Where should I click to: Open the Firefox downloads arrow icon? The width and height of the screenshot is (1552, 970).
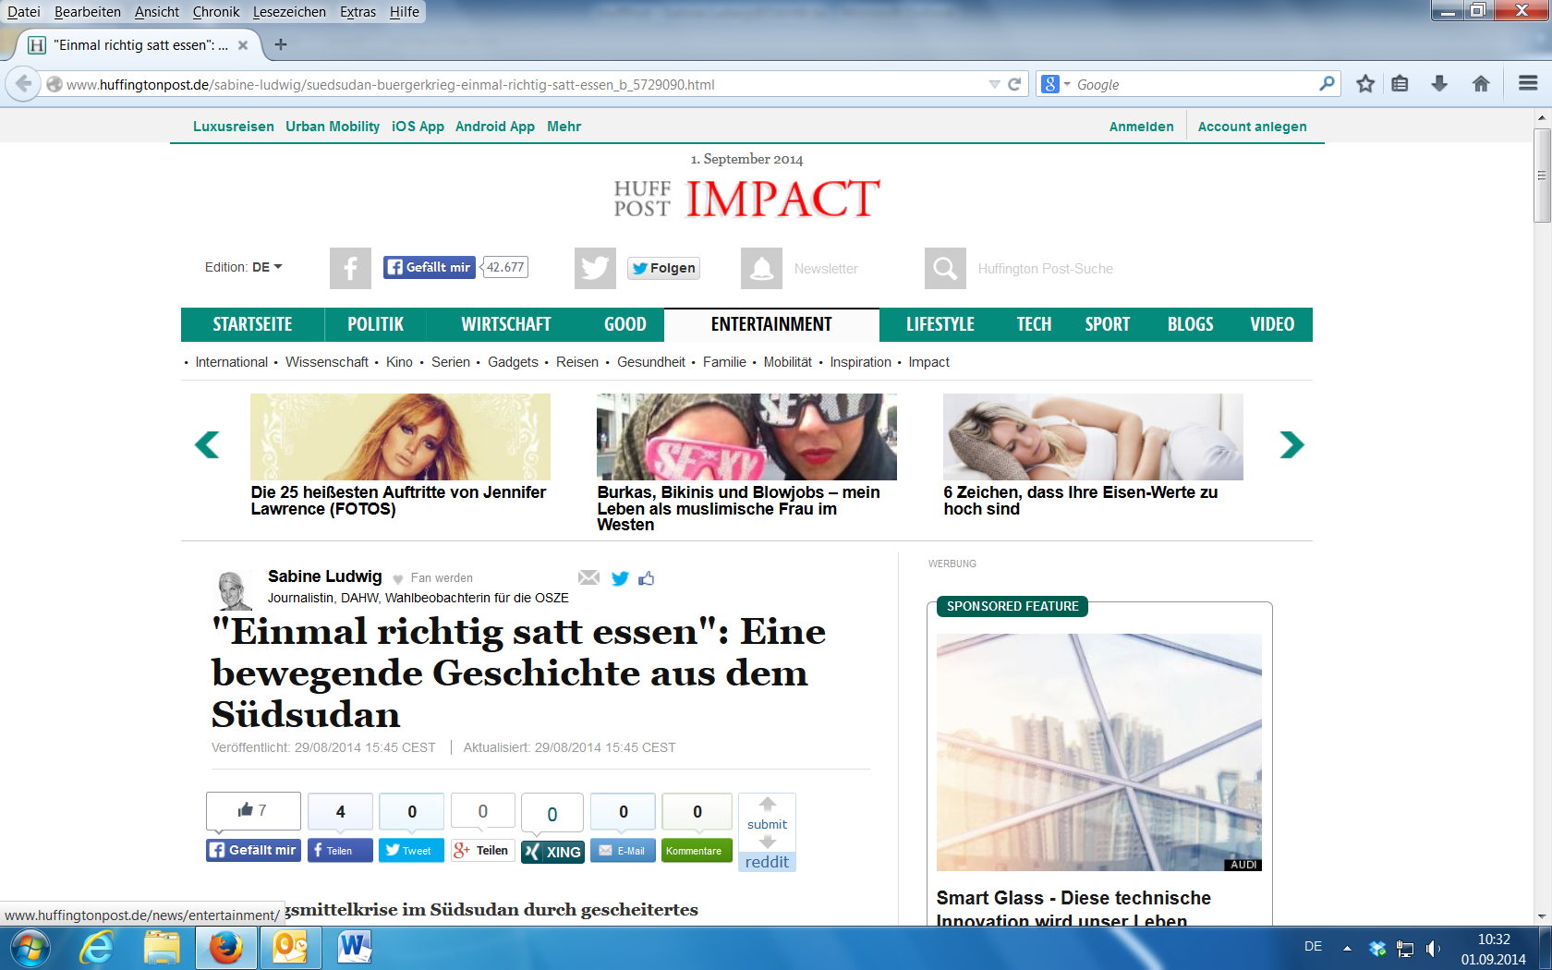(x=1439, y=84)
